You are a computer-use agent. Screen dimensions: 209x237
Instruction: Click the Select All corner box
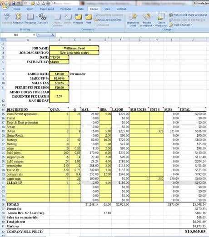[3, 40]
